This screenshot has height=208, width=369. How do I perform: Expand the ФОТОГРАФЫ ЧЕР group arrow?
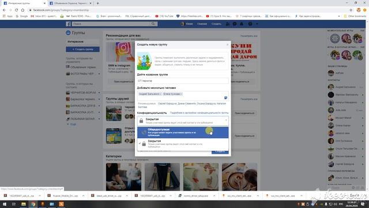tap(99, 74)
